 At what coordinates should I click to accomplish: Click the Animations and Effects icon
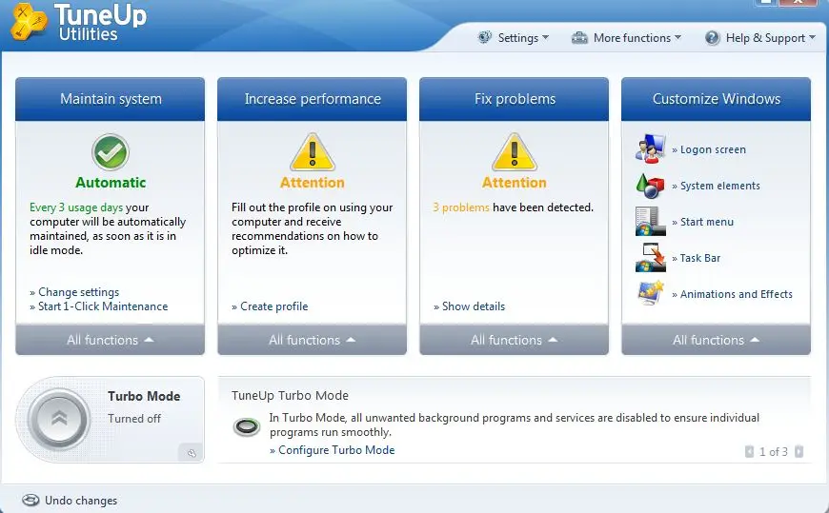coord(650,293)
